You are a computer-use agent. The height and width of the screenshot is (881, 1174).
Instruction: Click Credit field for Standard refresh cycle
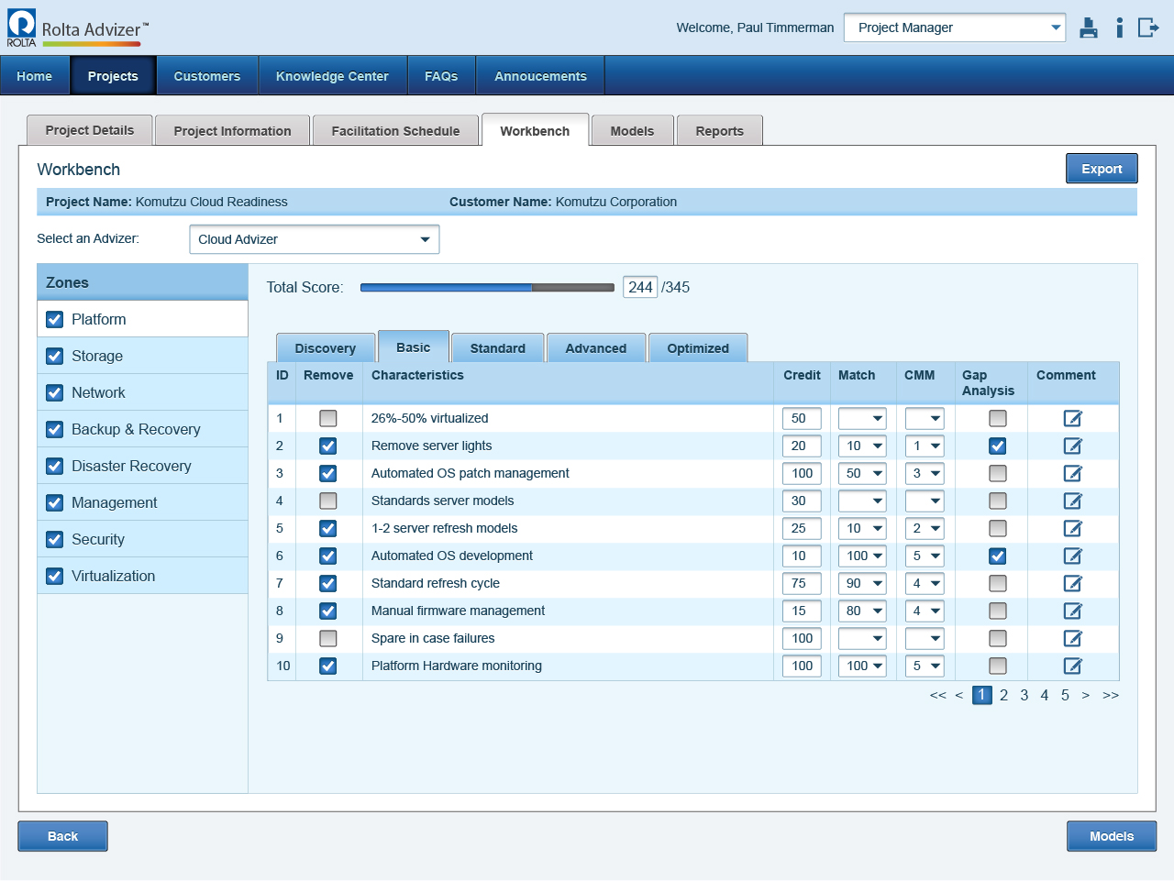(802, 584)
